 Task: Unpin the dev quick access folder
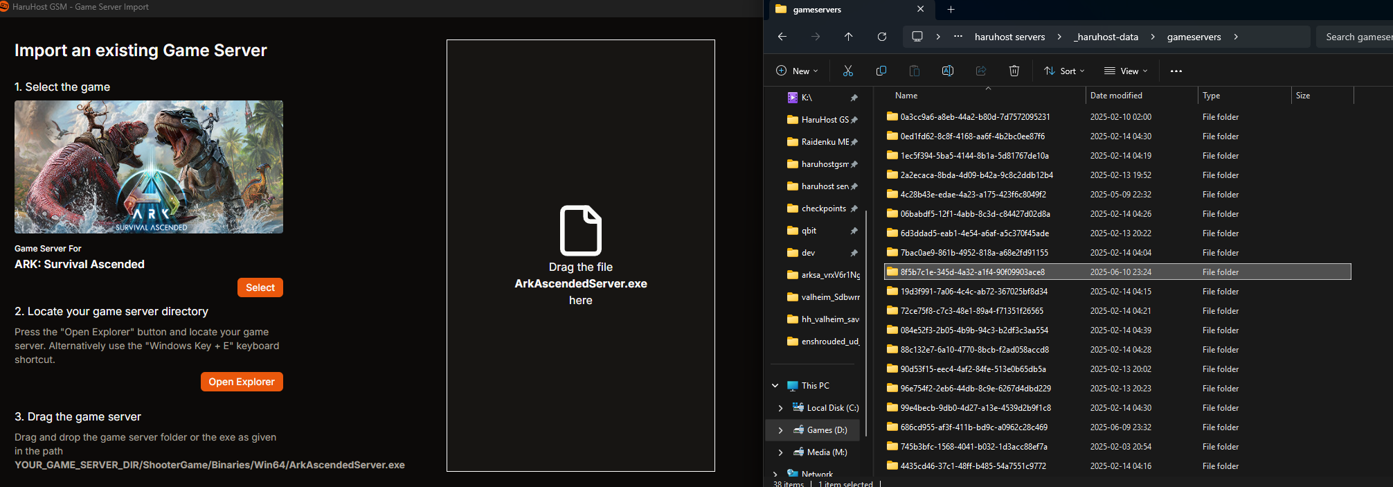[x=854, y=253]
